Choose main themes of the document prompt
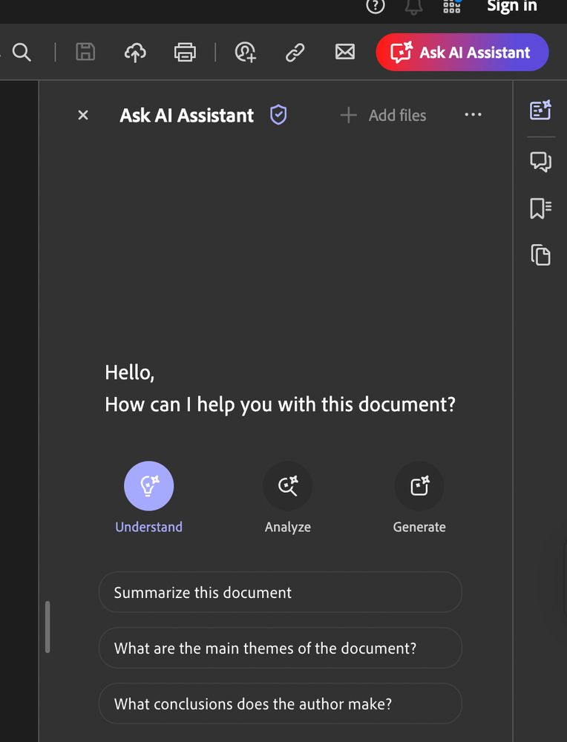 (x=281, y=648)
